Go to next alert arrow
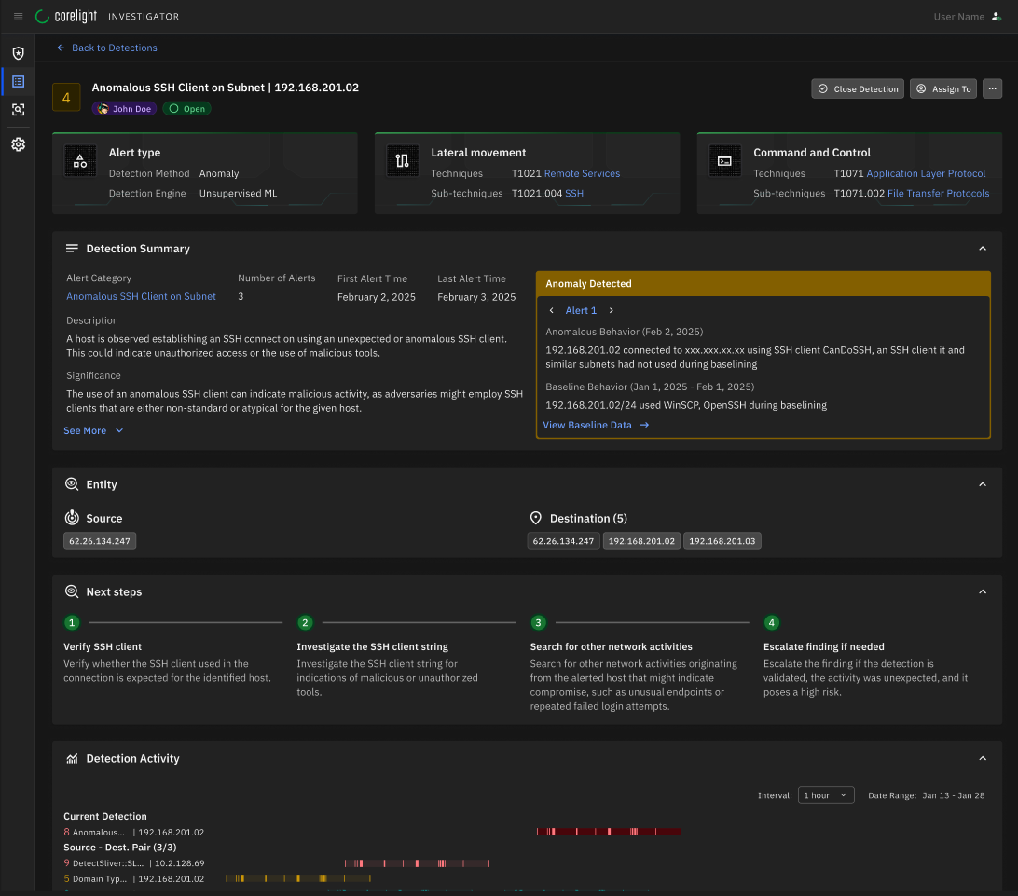Viewport: 1018px width, 896px height. tap(612, 310)
